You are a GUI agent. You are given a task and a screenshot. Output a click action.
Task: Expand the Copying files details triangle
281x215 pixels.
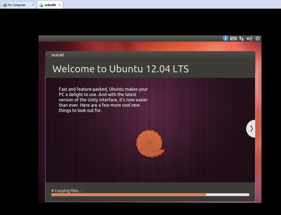coord(53,191)
